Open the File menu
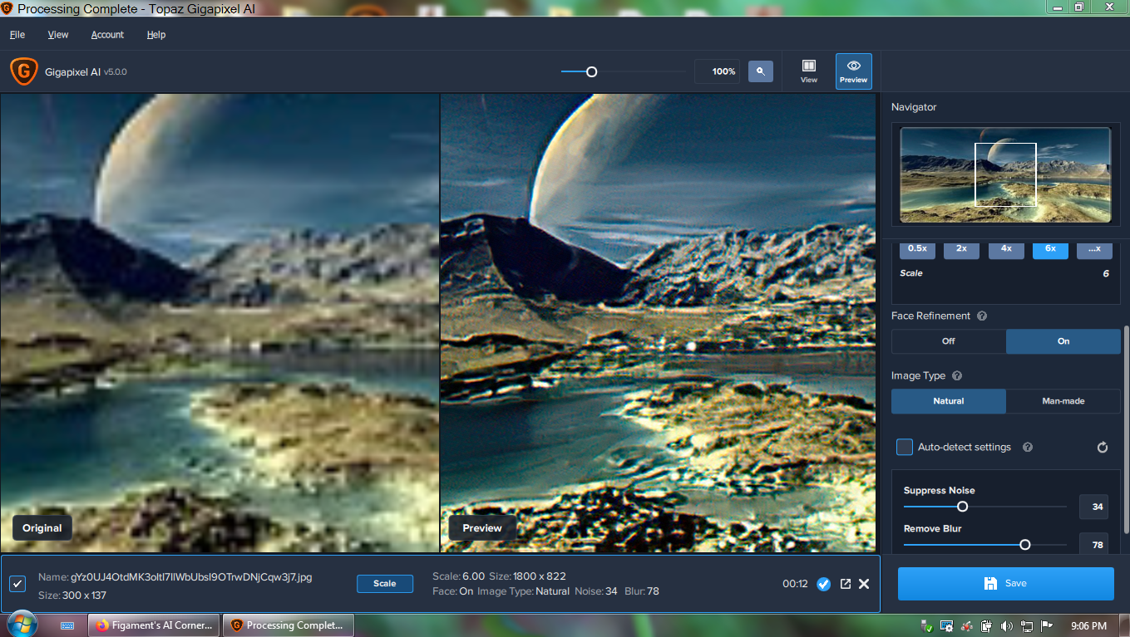This screenshot has height=637, width=1130. pos(17,35)
